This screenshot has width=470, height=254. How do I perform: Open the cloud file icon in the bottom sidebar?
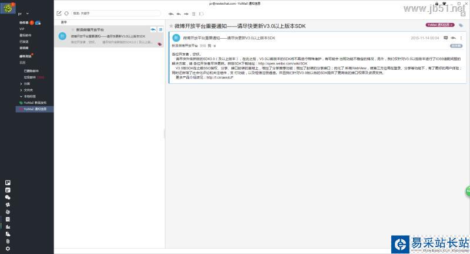(x=8, y=234)
